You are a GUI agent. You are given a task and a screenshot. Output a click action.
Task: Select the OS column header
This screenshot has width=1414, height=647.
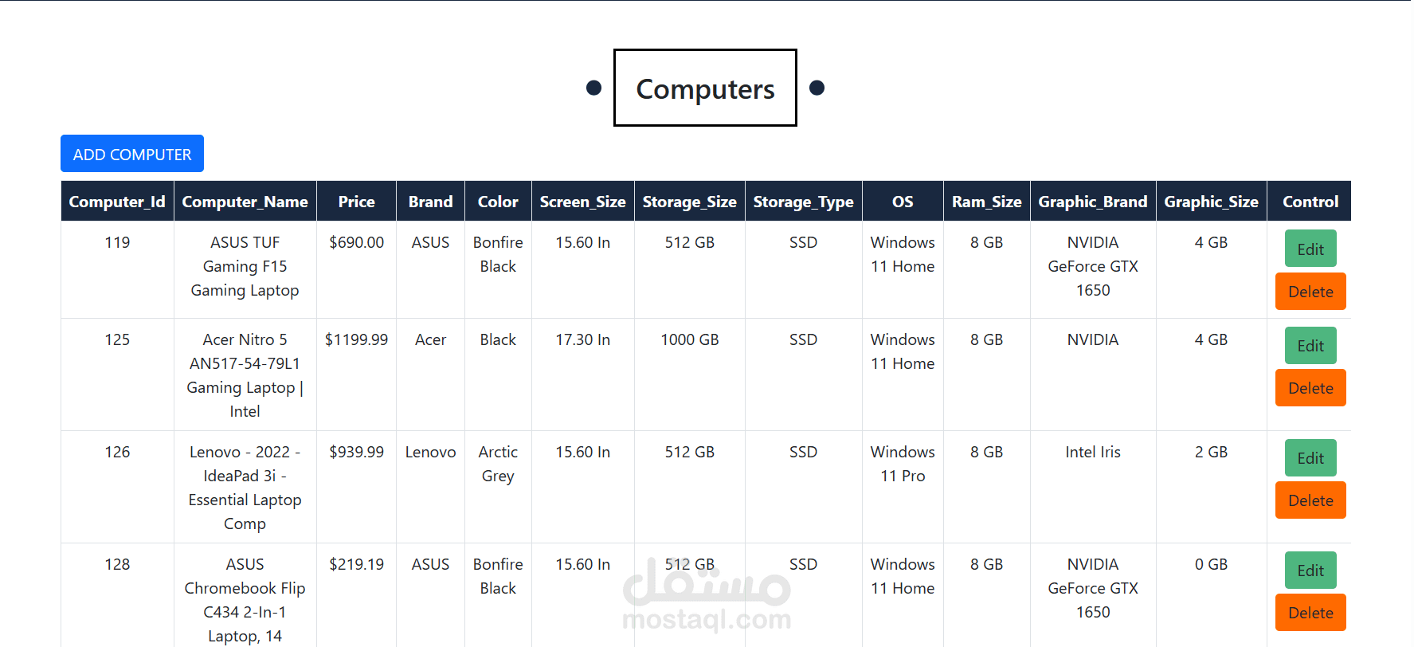pos(903,202)
